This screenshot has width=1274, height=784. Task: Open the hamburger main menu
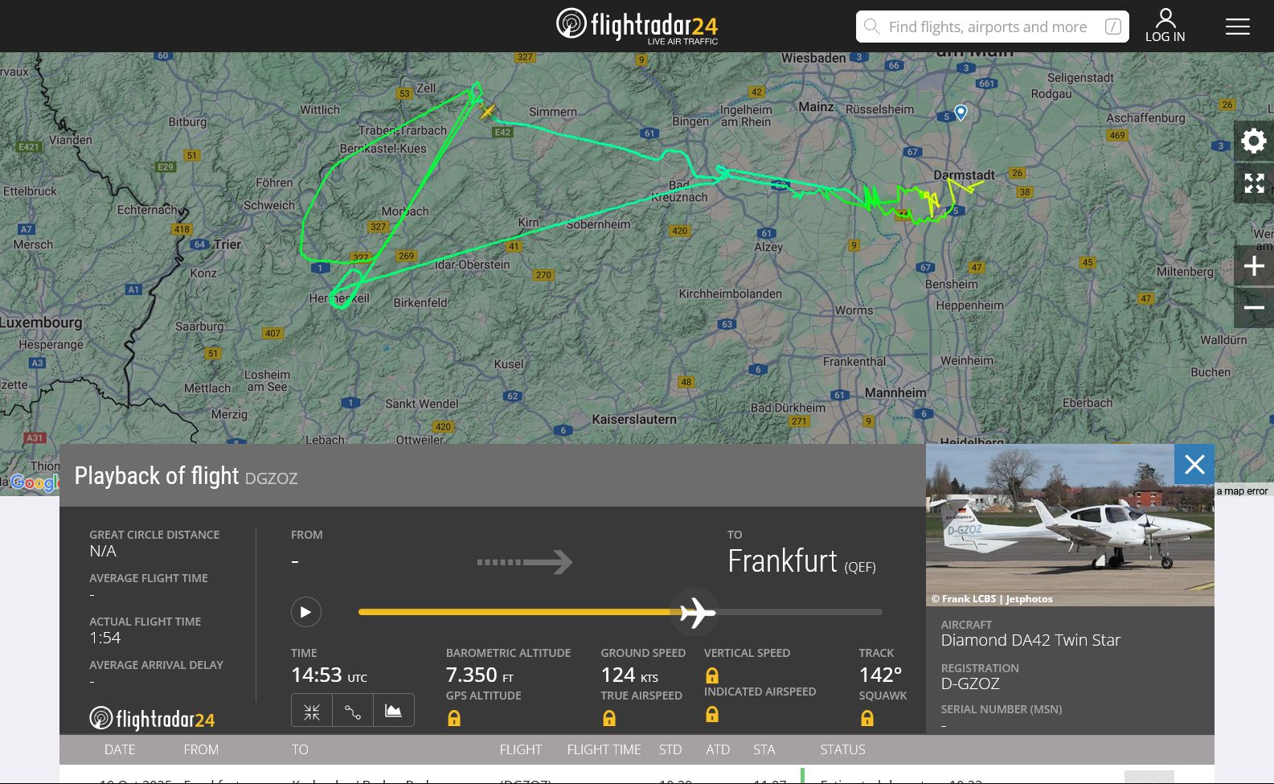pos(1237,27)
